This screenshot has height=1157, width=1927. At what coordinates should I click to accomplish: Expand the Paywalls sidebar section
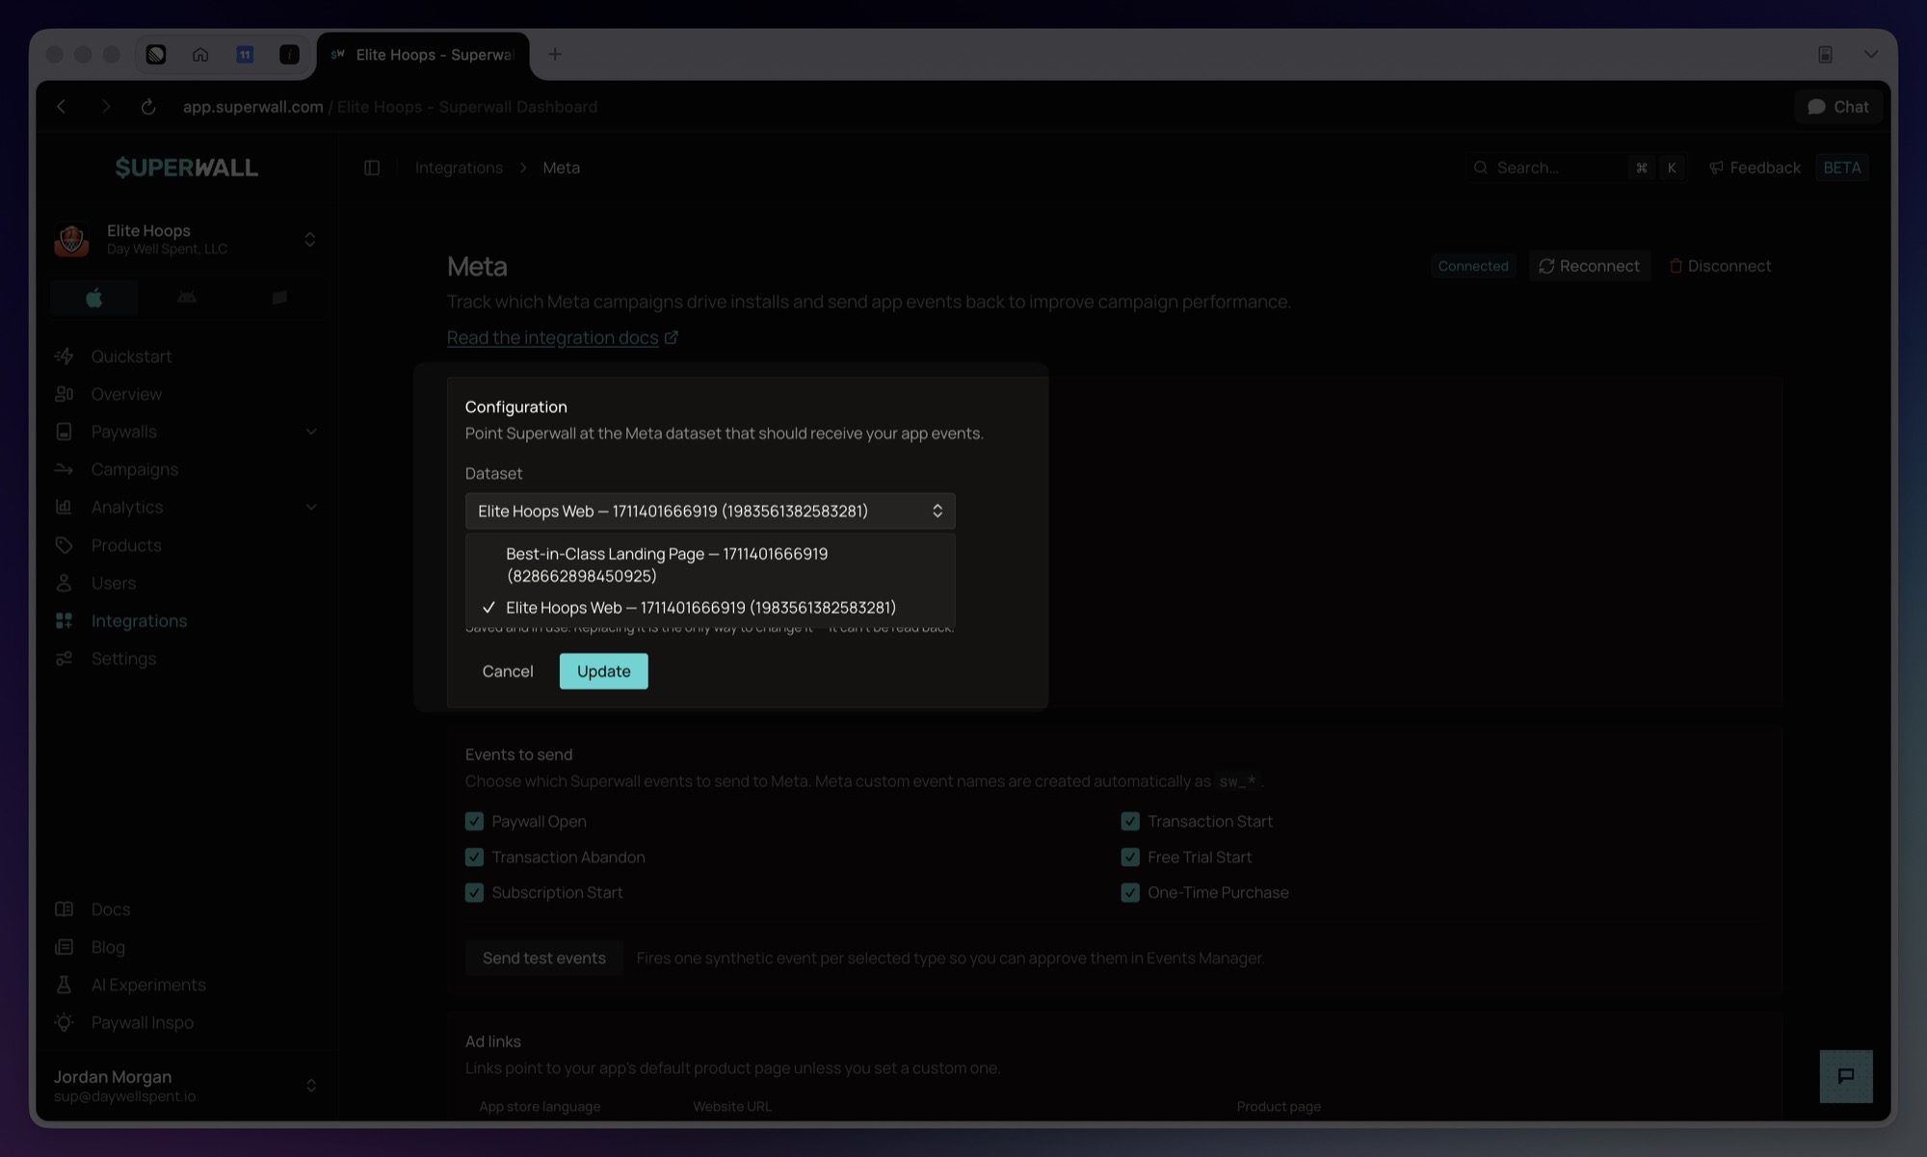pyautogui.click(x=311, y=432)
